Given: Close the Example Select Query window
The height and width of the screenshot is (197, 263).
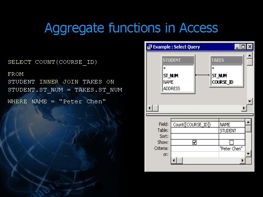Looking at the screenshot, I should click(250, 47).
